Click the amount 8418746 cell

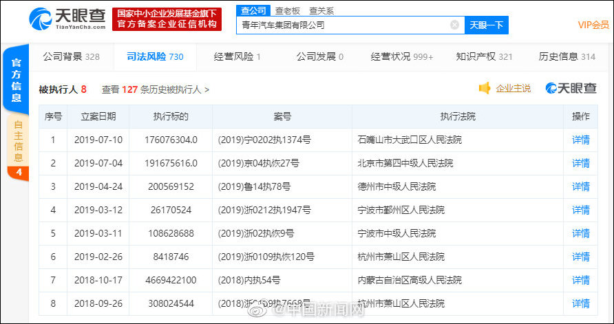click(171, 257)
